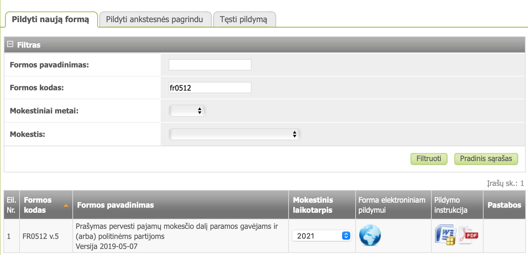Expand the Mokestis dropdown list

pyautogui.click(x=235, y=134)
